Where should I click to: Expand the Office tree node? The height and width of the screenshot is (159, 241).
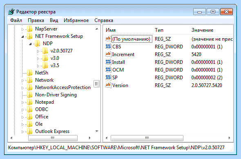click(x=22, y=117)
